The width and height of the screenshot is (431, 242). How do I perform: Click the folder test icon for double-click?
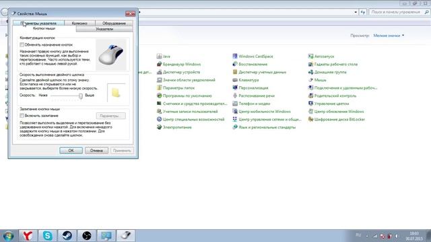pos(116,93)
